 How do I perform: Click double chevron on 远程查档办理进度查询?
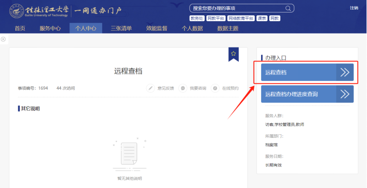[345, 94]
